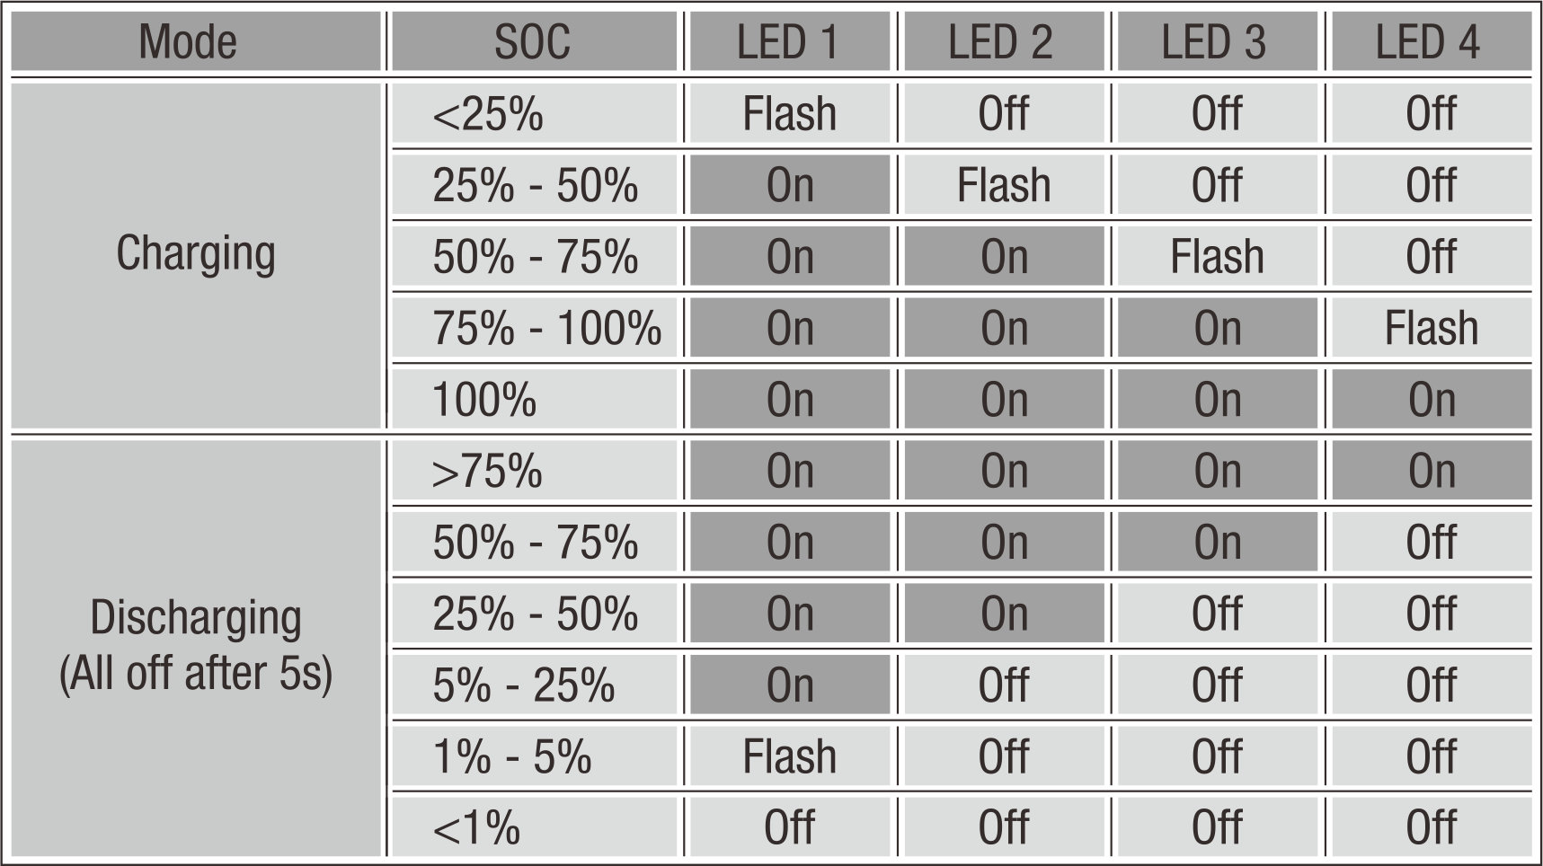Viewport: 1543px width, 866px height.
Task: Select the 5% - 25% SOC cell
Action: tap(534, 685)
